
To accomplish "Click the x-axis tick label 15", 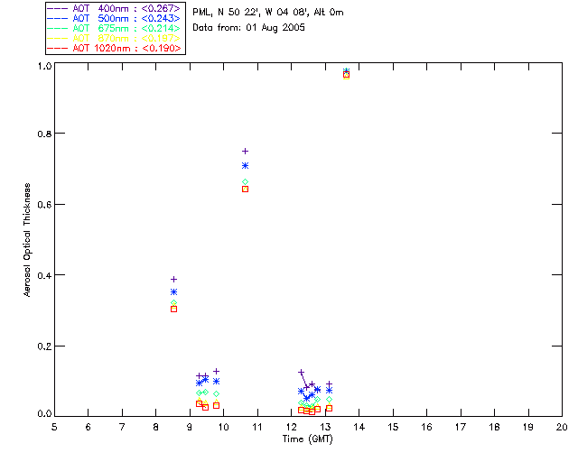I will coord(393,427).
